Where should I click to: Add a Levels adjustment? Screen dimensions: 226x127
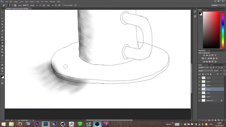[207, 55]
